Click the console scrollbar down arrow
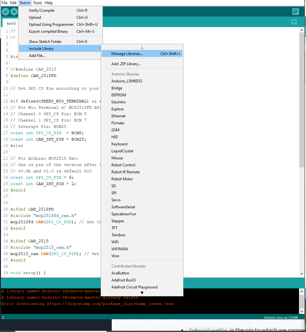 coord(302,311)
